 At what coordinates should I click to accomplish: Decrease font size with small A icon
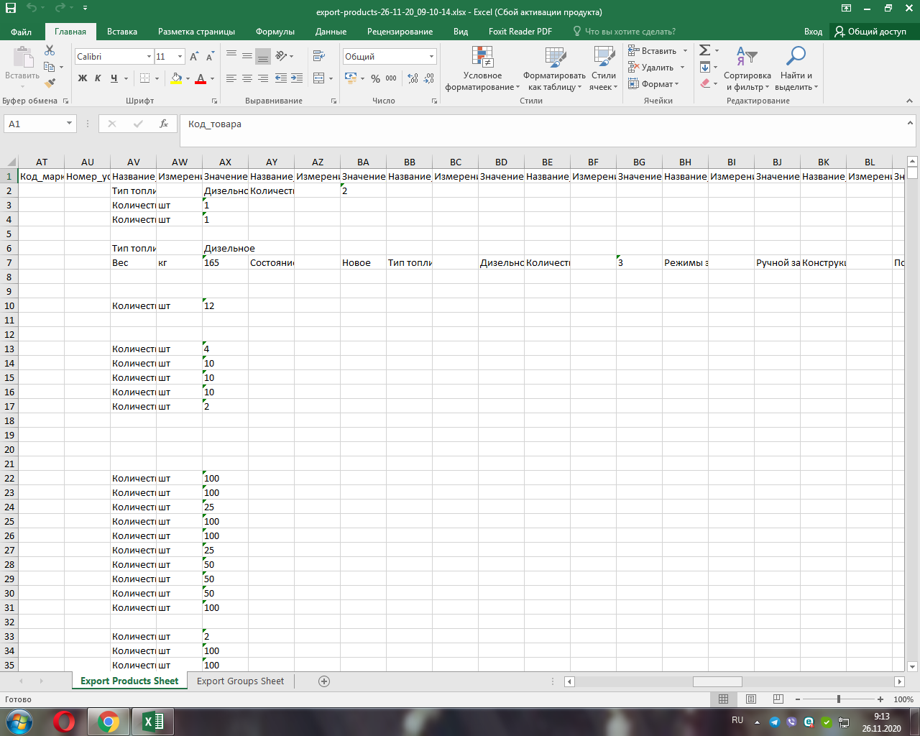coord(210,57)
